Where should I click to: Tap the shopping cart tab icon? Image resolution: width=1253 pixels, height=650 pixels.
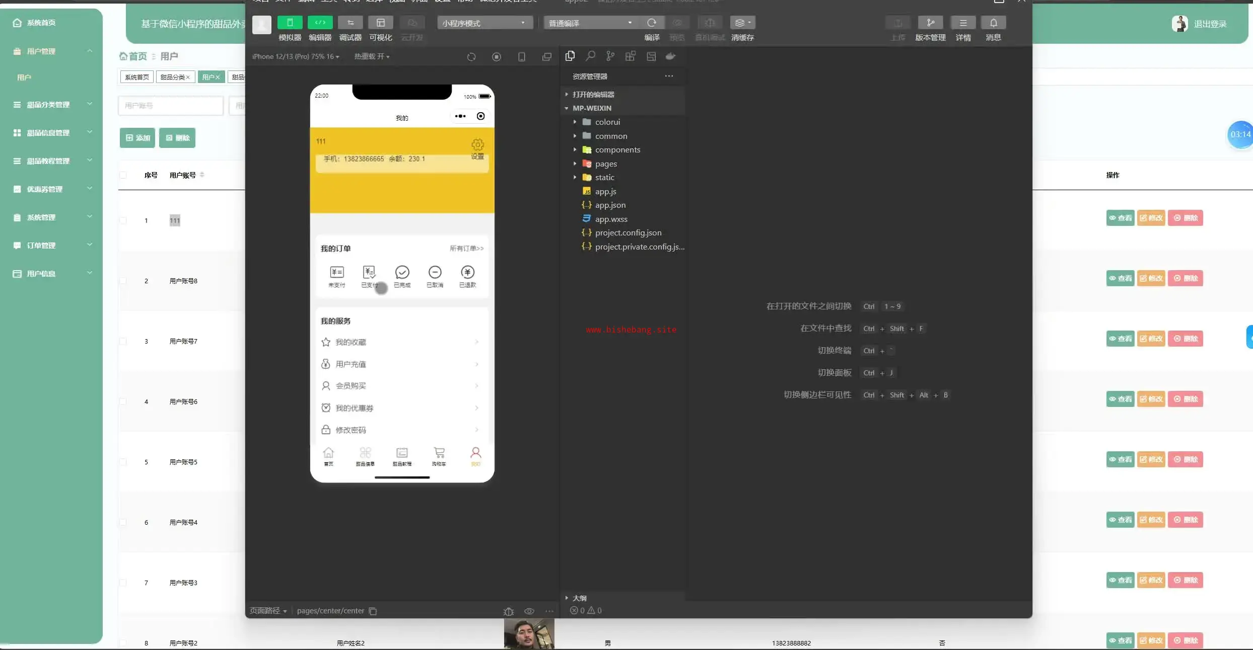[439, 453]
